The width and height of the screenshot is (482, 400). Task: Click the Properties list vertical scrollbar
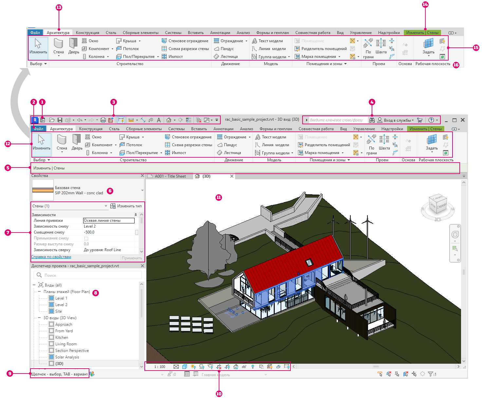(141, 233)
